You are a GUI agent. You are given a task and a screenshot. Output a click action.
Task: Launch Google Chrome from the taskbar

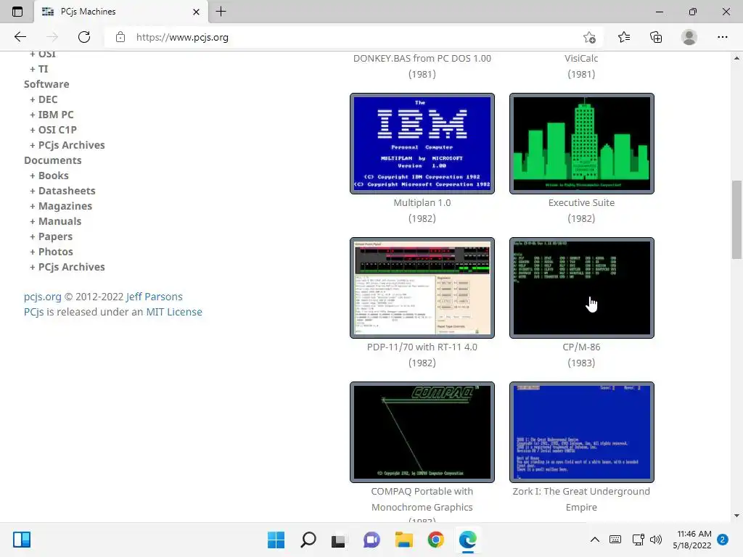[436, 540]
